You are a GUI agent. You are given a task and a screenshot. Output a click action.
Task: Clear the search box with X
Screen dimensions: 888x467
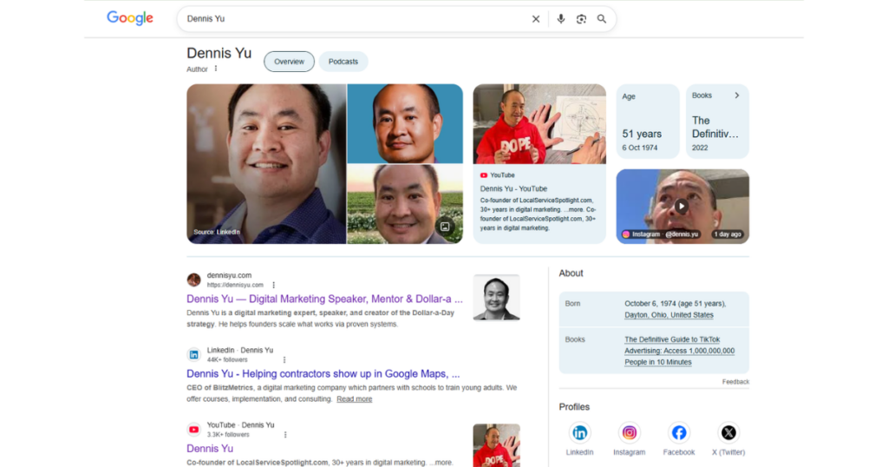tap(536, 19)
